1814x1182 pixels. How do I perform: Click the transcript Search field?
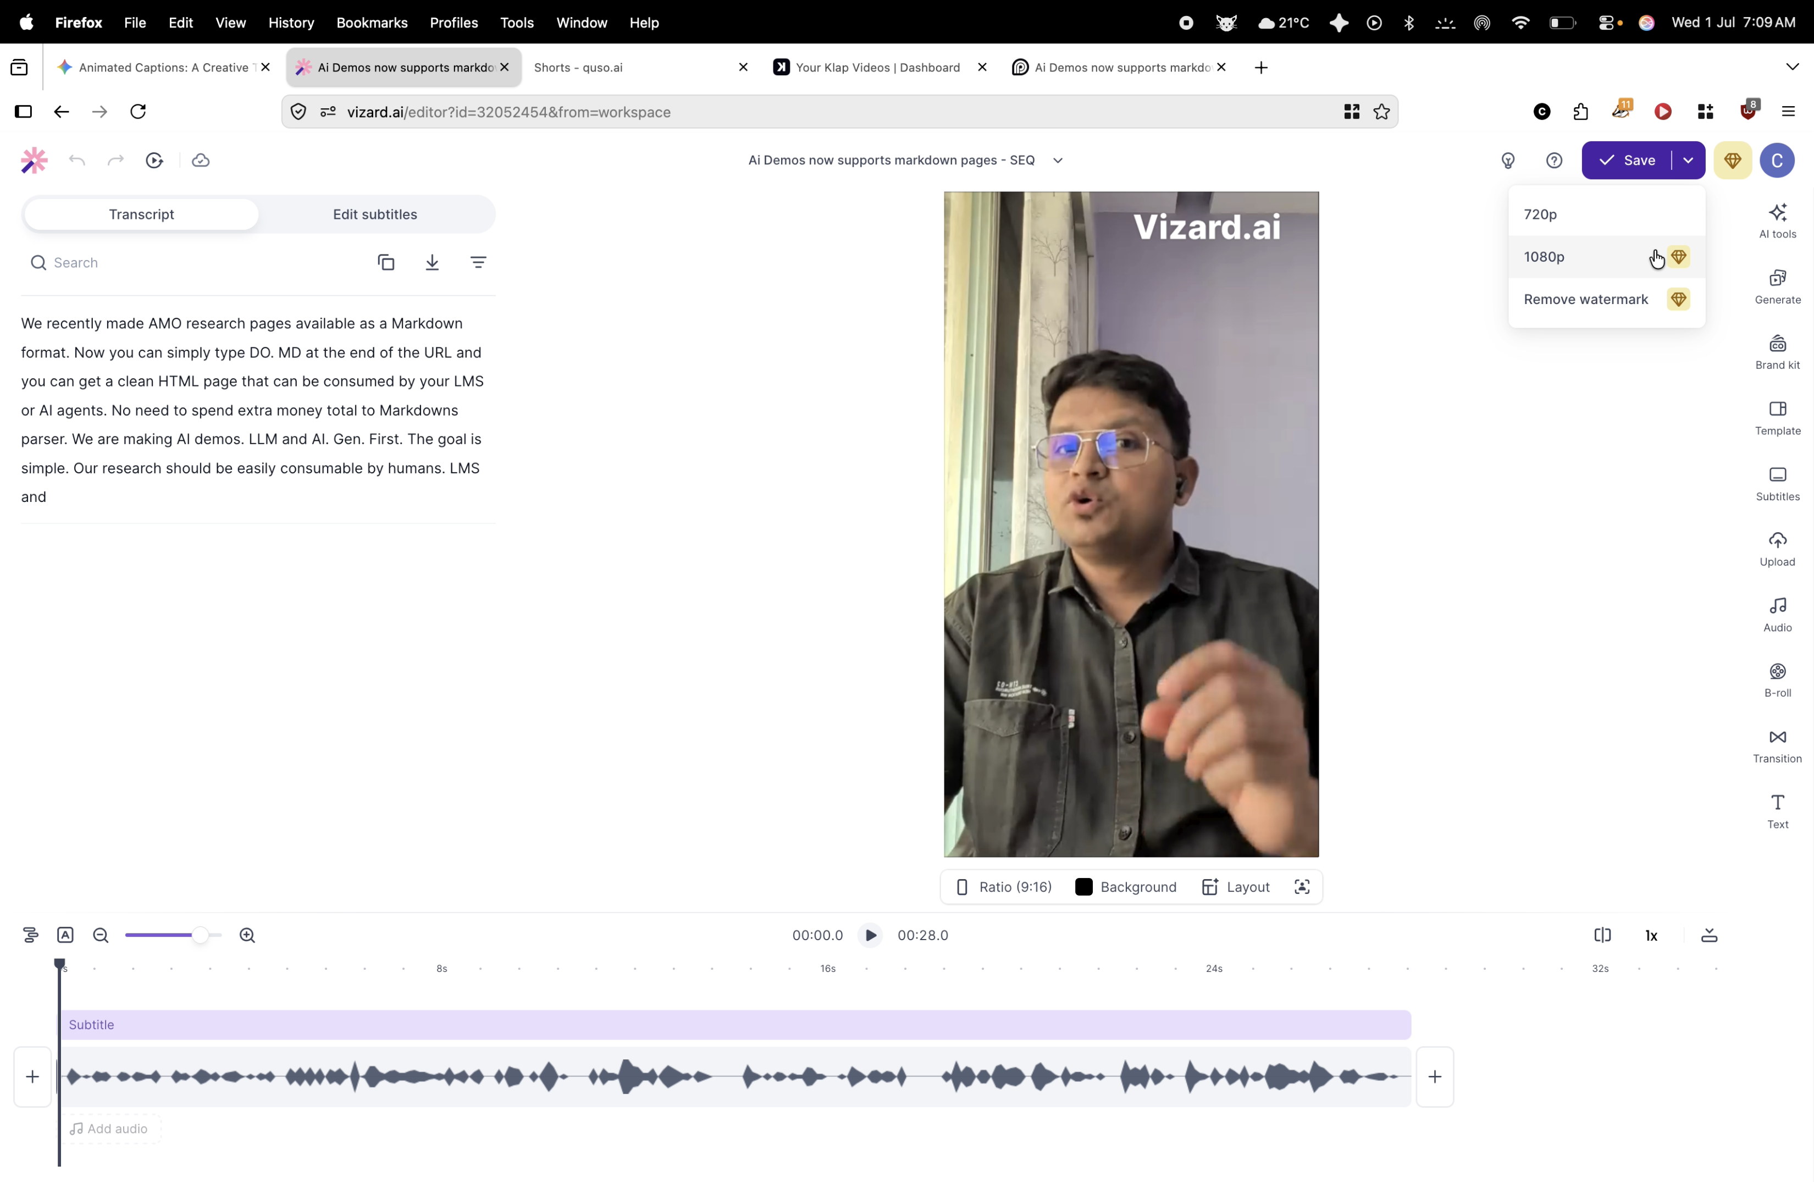tap(195, 262)
